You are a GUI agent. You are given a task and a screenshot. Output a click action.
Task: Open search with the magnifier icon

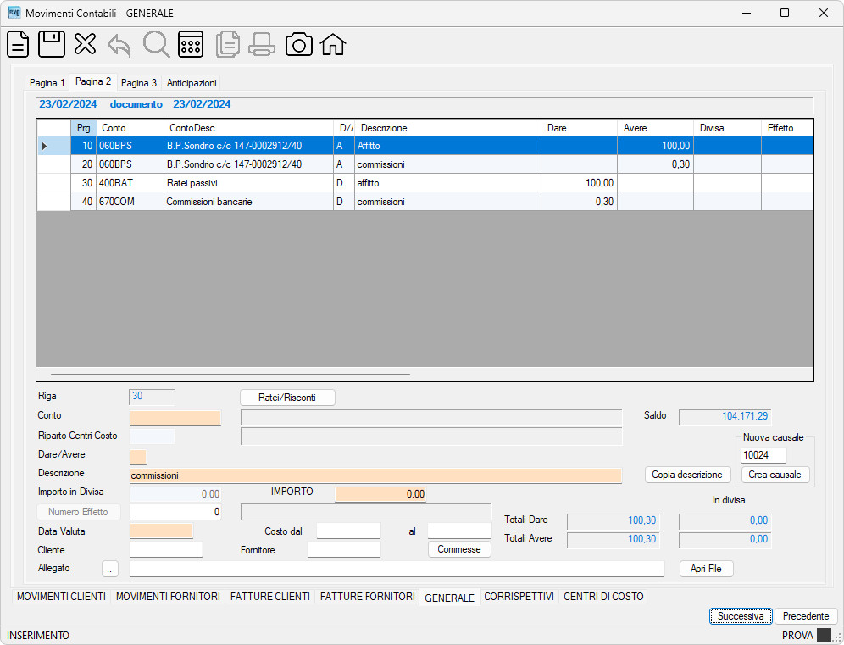point(156,44)
